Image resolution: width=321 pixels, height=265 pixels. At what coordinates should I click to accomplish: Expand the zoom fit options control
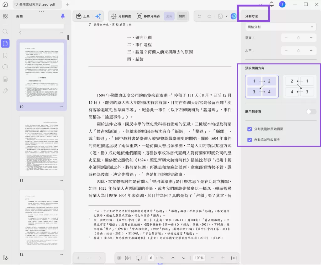(234, 258)
